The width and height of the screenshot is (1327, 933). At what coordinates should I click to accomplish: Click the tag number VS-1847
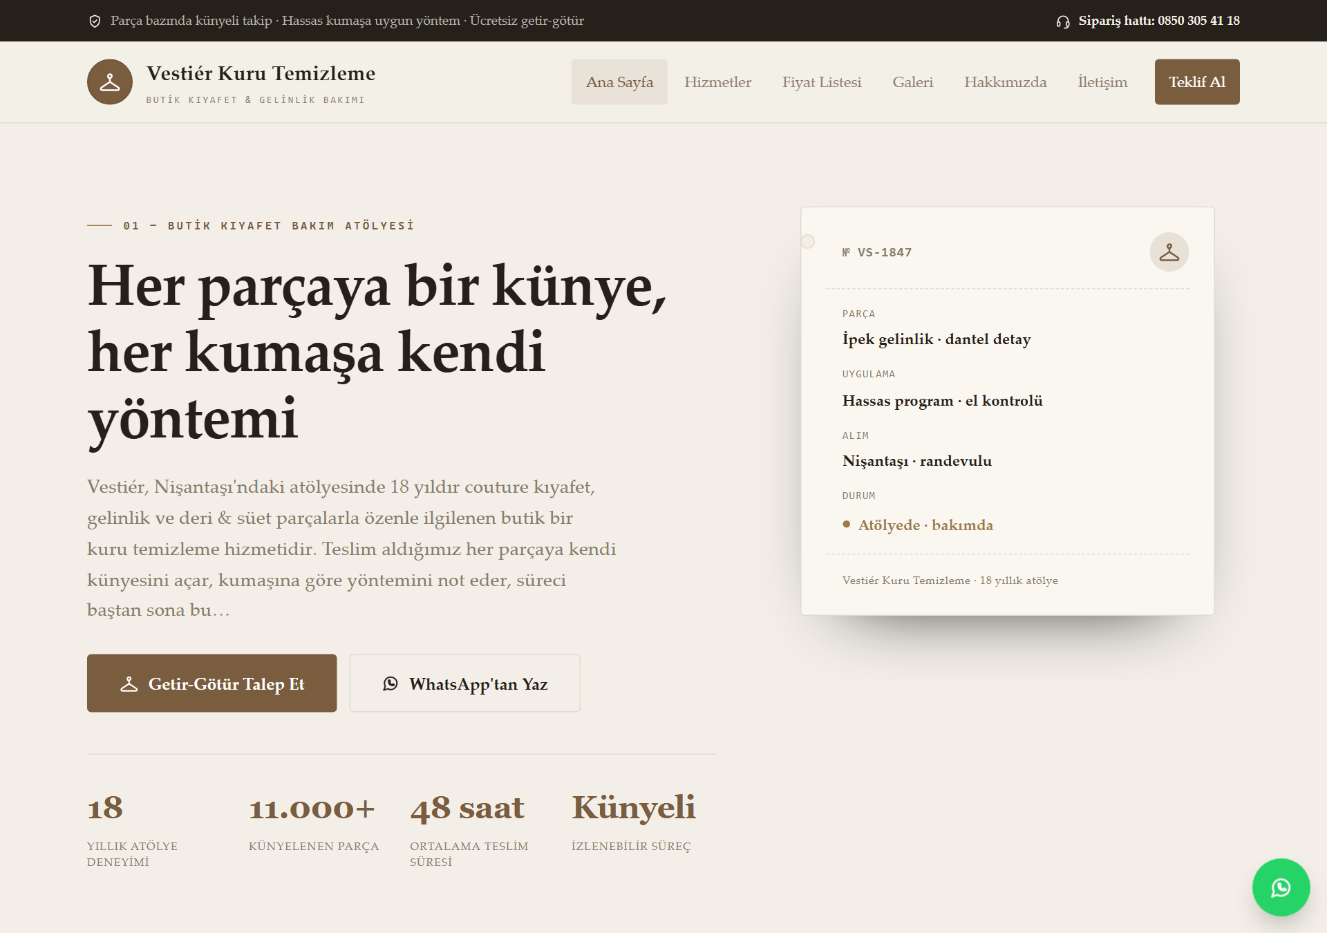(877, 253)
